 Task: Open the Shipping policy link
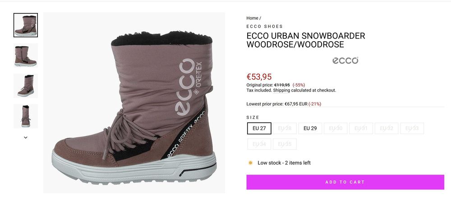pyautogui.click(x=283, y=90)
